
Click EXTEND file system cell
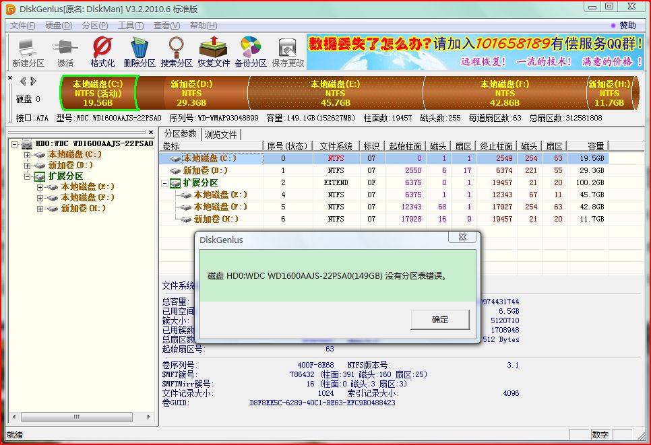336,183
